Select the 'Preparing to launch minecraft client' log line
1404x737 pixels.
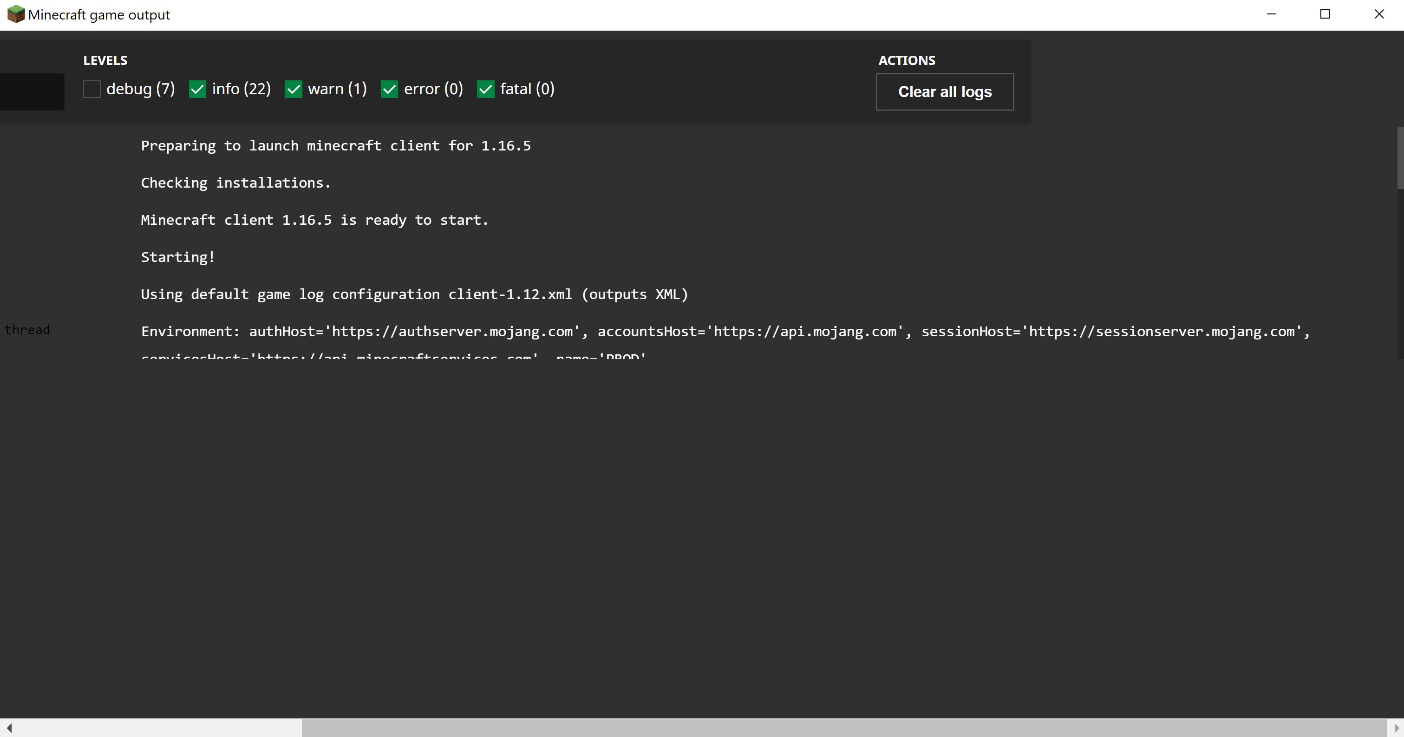pos(336,146)
